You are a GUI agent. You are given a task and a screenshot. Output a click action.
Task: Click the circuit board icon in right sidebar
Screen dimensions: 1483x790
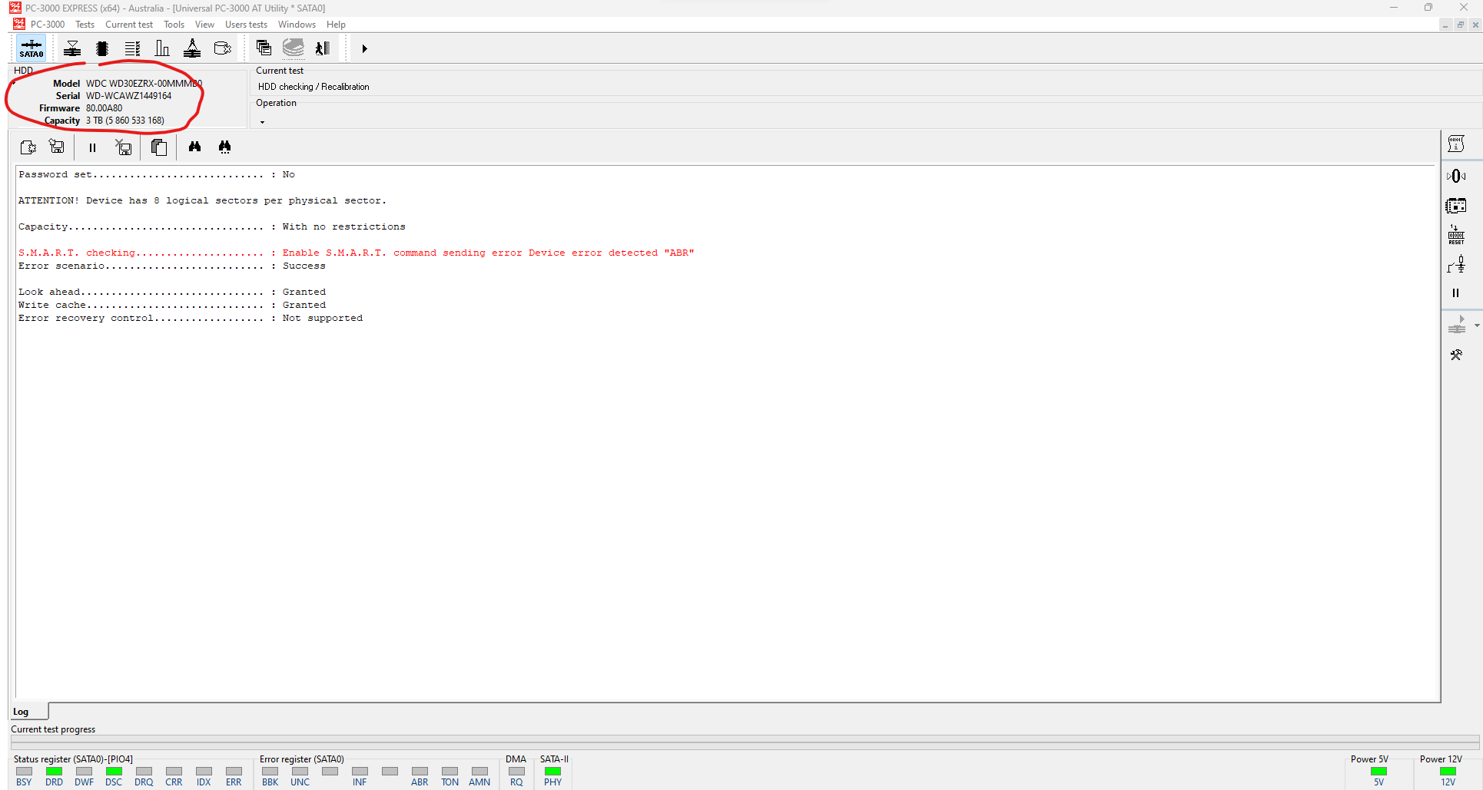click(1456, 206)
